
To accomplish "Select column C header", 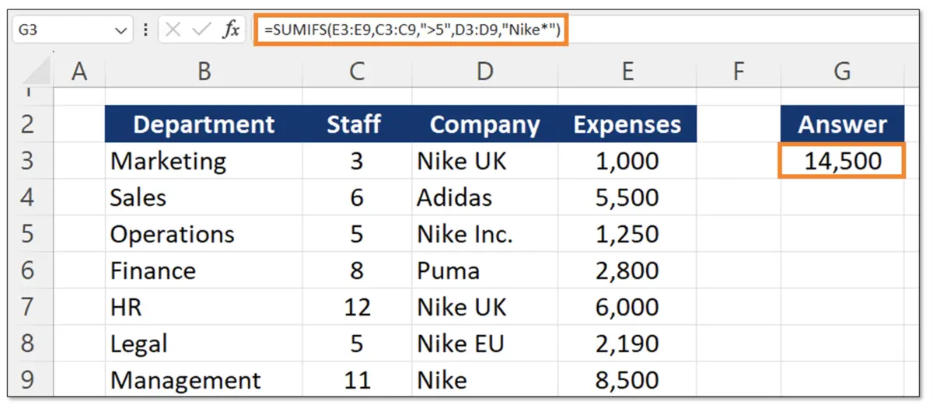I will click(x=357, y=71).
